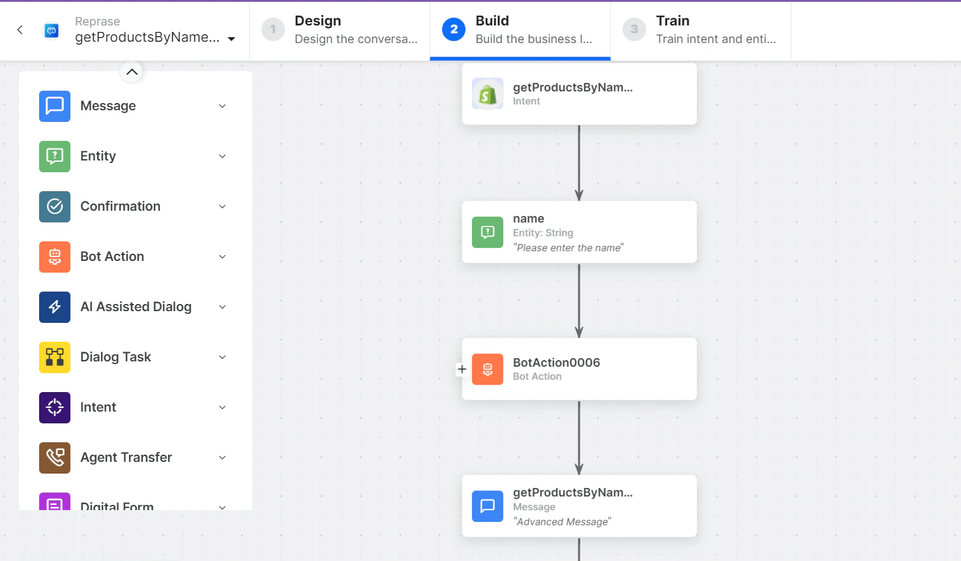Screen dimensions: 961x561
Task: Click the Shopify icon on the intent node
Action: coord(487,93)
